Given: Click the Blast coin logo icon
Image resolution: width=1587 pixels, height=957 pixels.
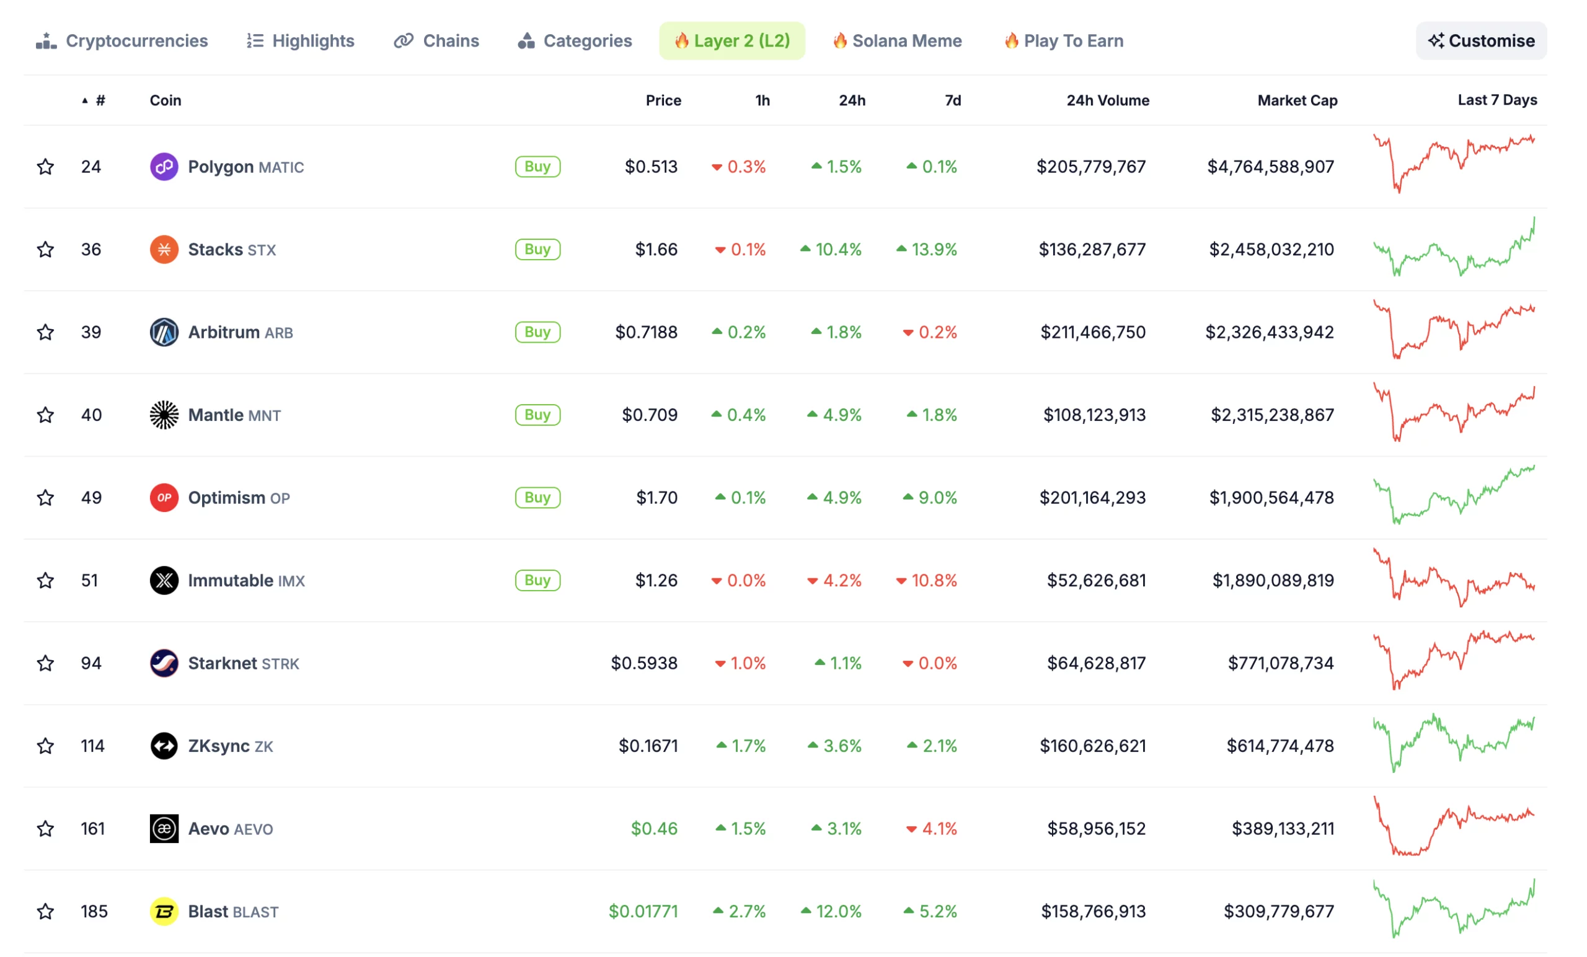Looking at the screenshot, I should (164, 911).
